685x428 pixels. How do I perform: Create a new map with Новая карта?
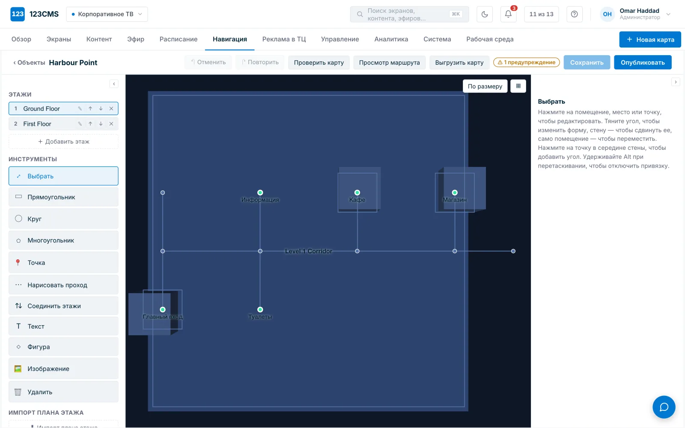tap(650, 39)
